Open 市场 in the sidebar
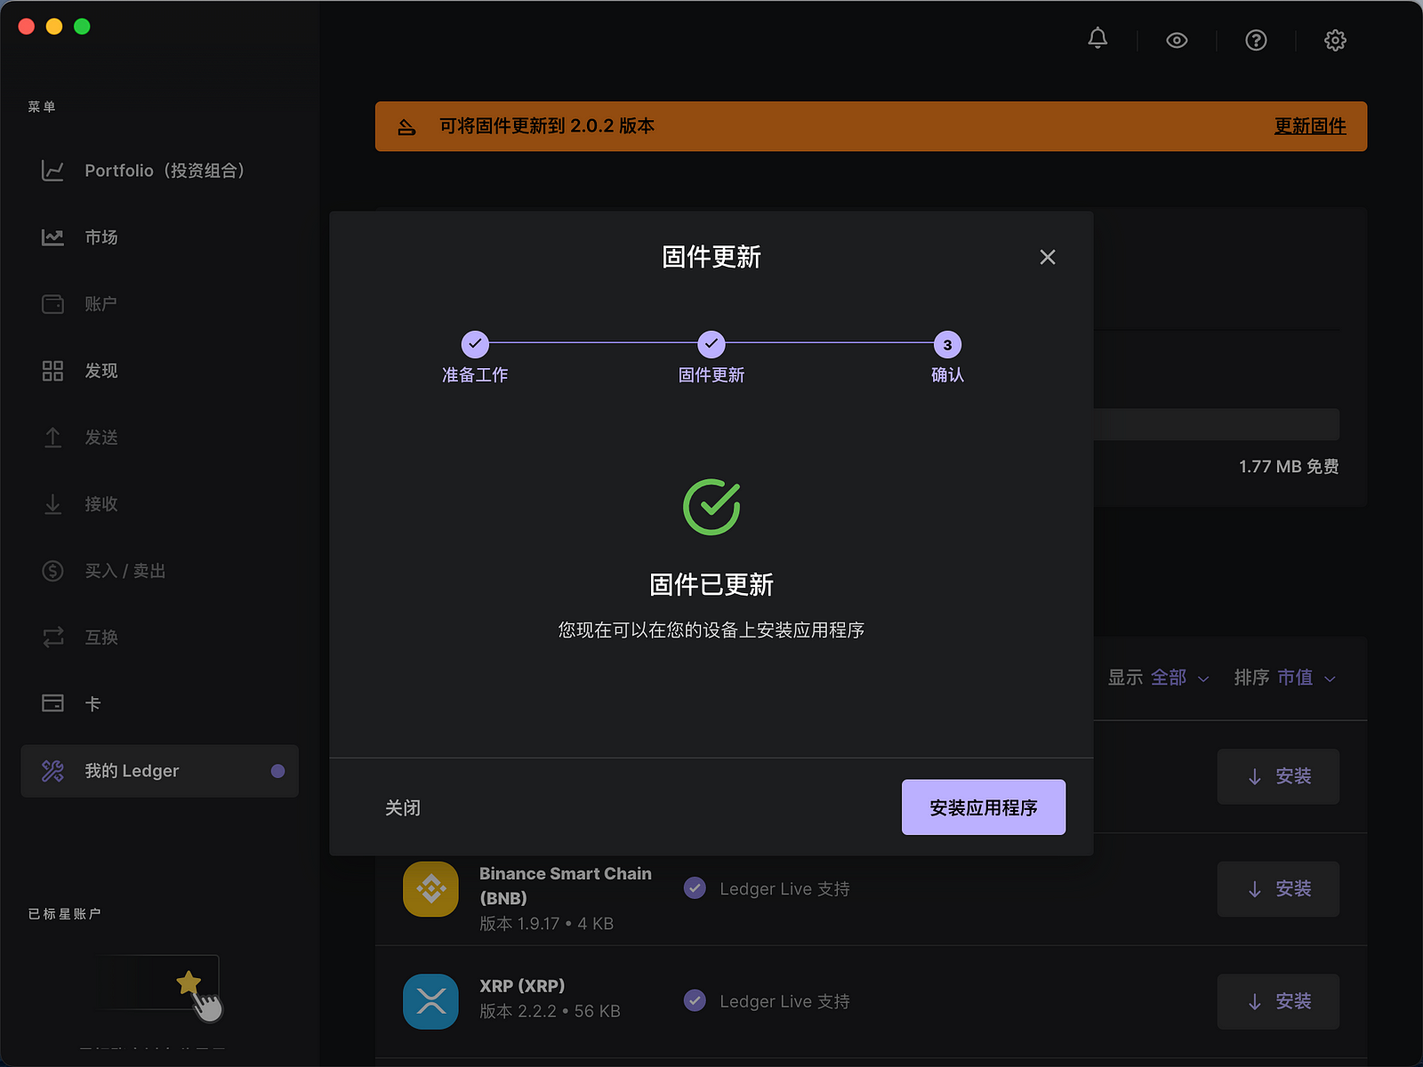The height and width of the screenshot is (1067, 1423). (160, 237)
